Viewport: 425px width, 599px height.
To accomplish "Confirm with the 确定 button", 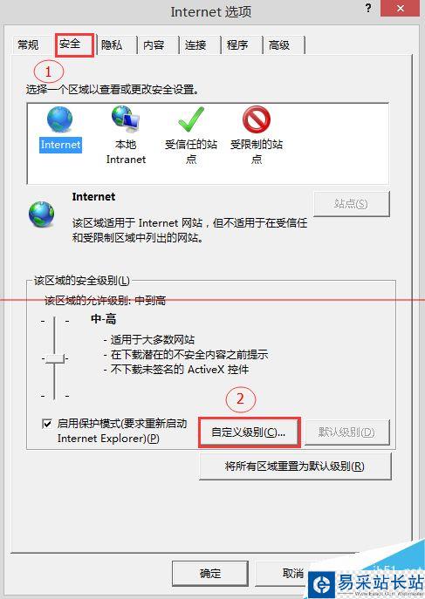I will (210, 573).
